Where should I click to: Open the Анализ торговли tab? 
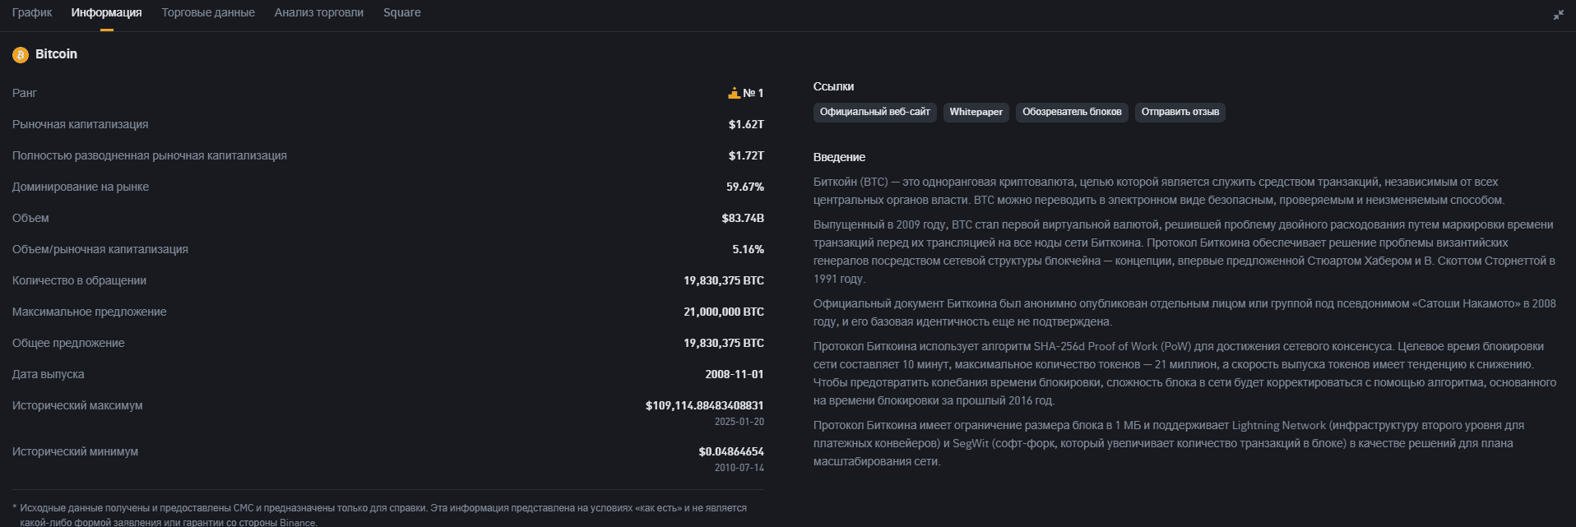(x=319, y=12)
